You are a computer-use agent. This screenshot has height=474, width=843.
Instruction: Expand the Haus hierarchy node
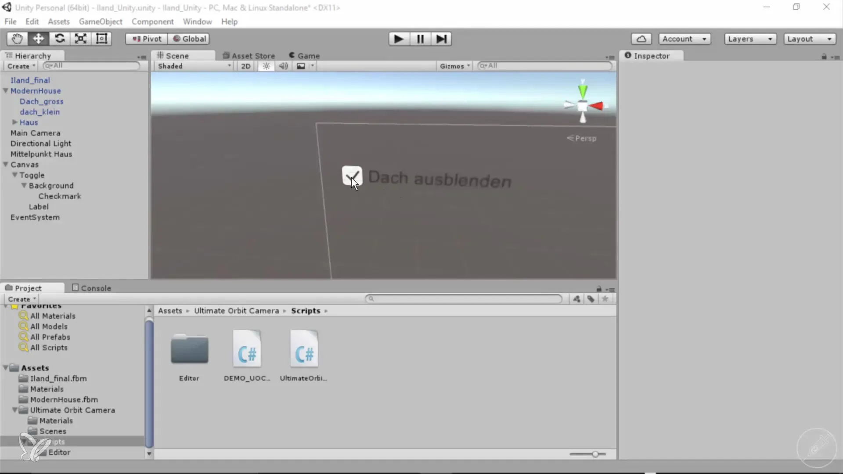(x=14, y=122)
